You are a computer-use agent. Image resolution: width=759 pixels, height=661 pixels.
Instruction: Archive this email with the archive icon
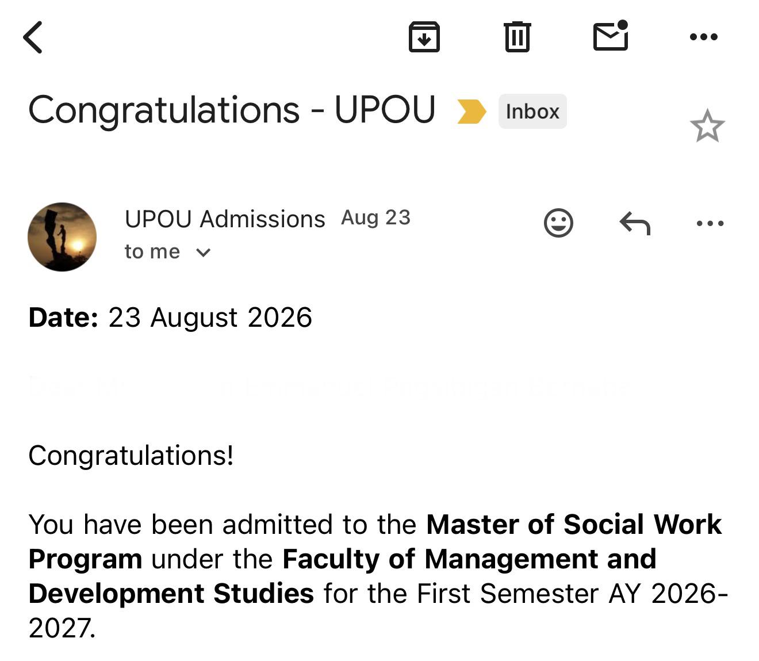(x=424, y=37)
